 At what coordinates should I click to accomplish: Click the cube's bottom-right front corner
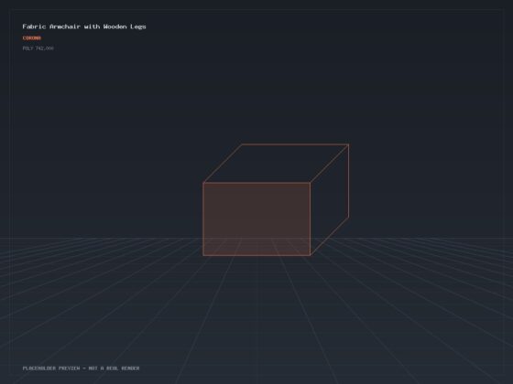click(311, 255)
